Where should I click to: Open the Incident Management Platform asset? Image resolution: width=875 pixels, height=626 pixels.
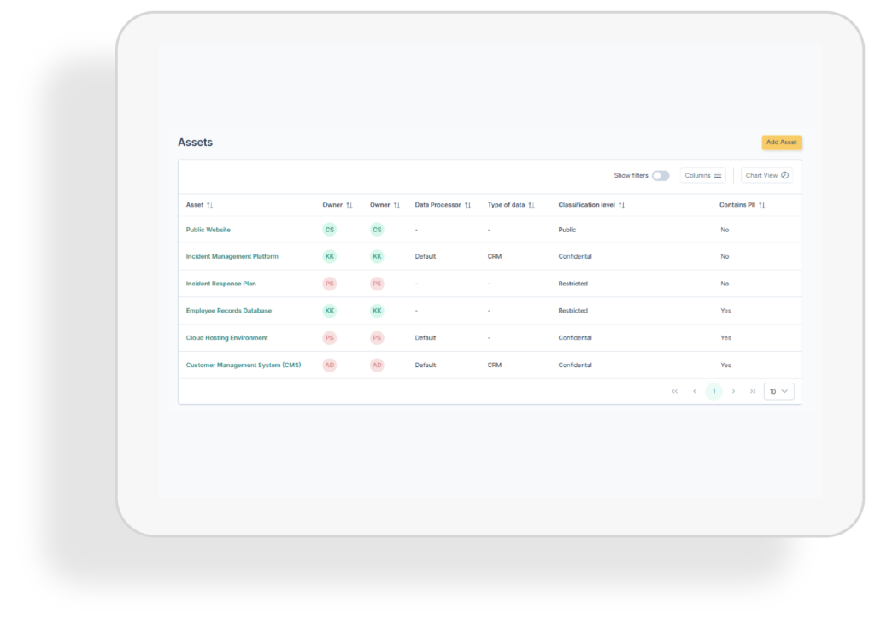232,256
